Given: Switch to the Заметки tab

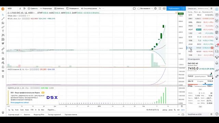Looking at the screenshot, I should point(27,114).
